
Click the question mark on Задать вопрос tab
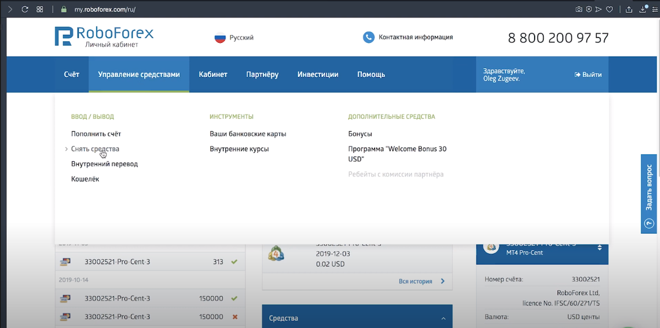coord(649,223)
